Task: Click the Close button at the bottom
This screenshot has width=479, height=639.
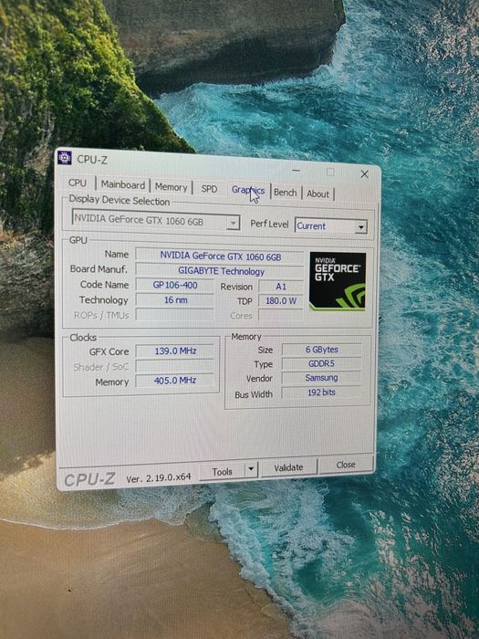Action: [346, 465]
